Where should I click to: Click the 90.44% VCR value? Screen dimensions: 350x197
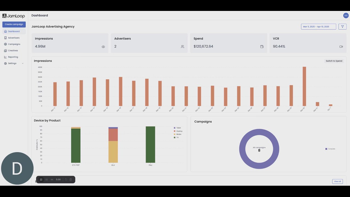pos(279,47)
